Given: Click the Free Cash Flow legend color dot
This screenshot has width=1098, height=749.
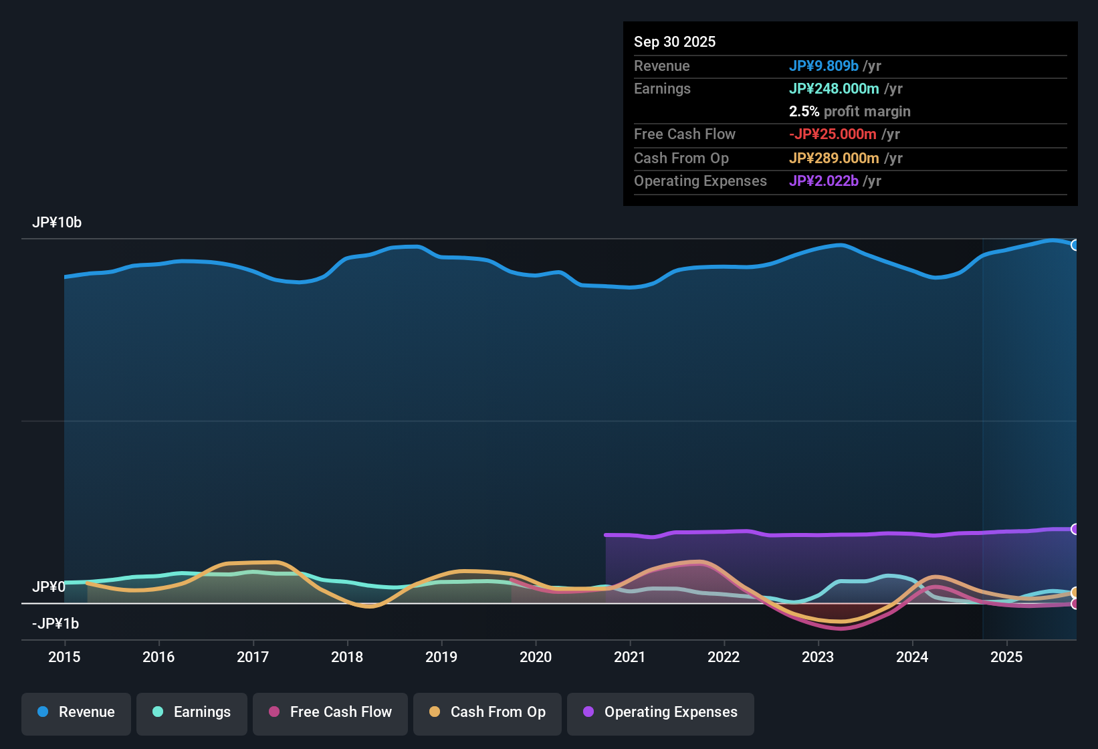Looking at the screenshot, I should click(x=273, y=712).
